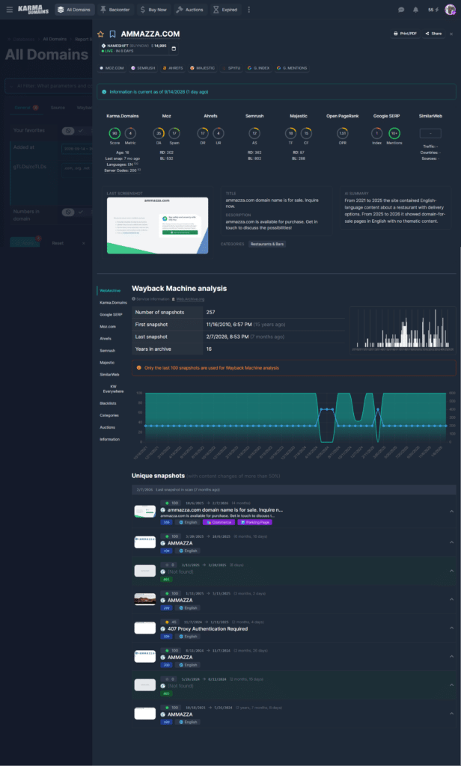Collapse the Not found snapshot ending 3/20/2025

452,571
